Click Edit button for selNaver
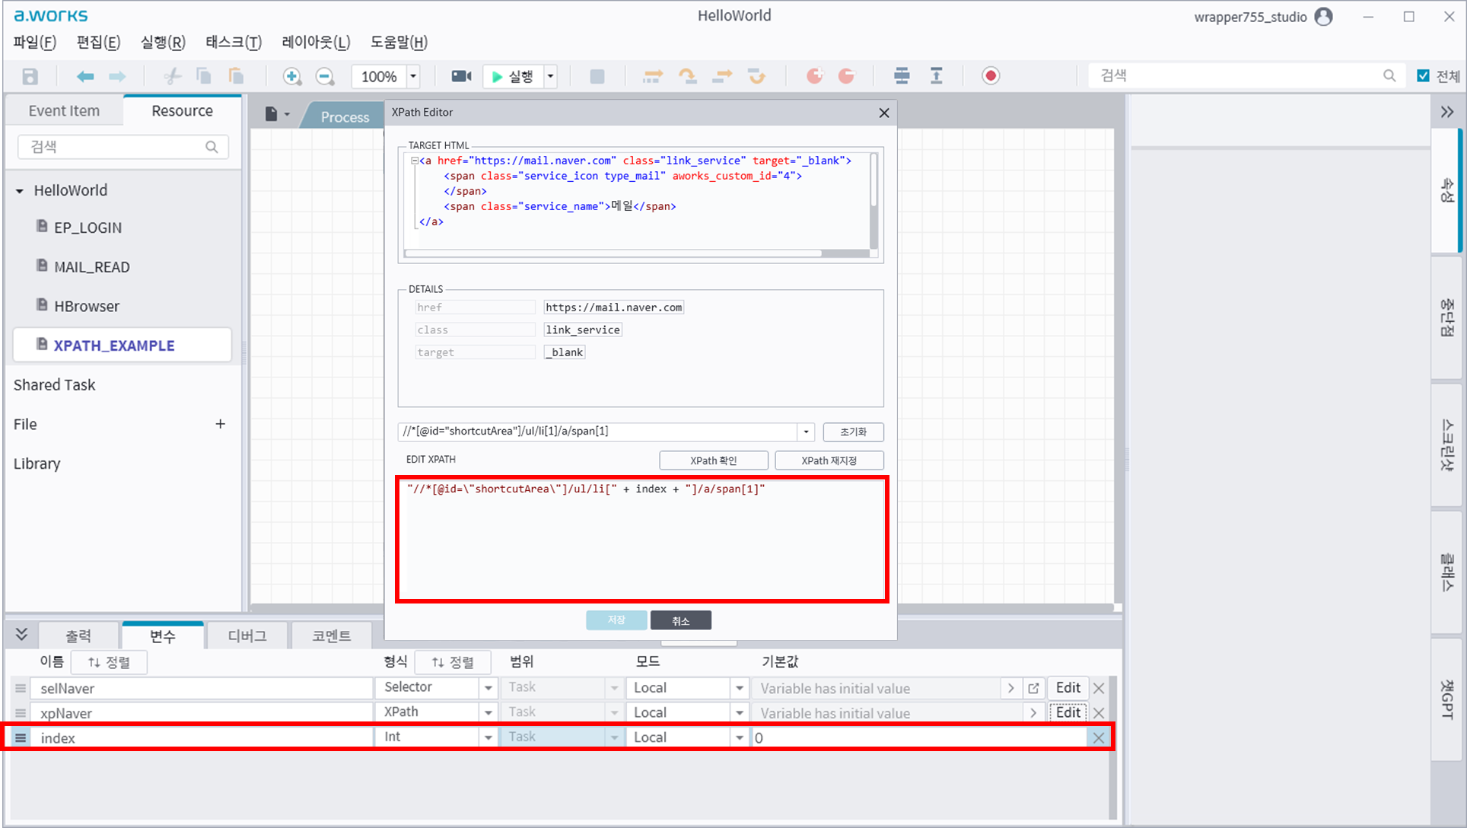The image size is (1467, 828). pos(1068,688)
